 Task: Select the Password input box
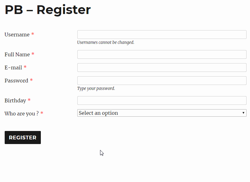tap(162, 81)
